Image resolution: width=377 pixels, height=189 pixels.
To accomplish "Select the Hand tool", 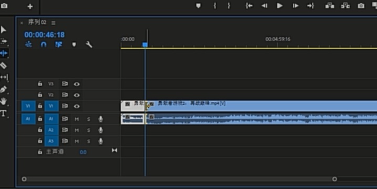I will (3, 101).
